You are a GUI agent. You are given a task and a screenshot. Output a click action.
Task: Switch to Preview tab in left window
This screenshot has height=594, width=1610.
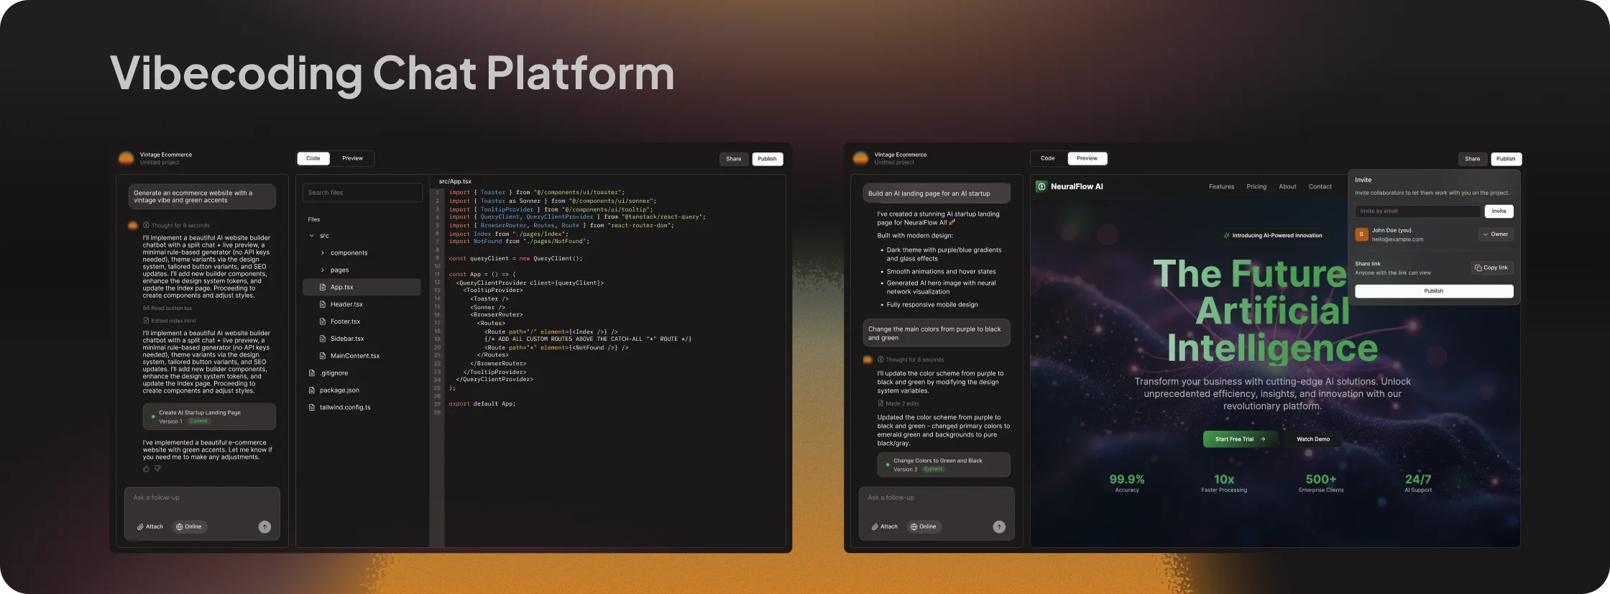352,158
